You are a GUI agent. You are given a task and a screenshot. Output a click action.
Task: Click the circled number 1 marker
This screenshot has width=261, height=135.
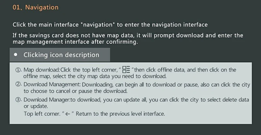tap(18, 70)
